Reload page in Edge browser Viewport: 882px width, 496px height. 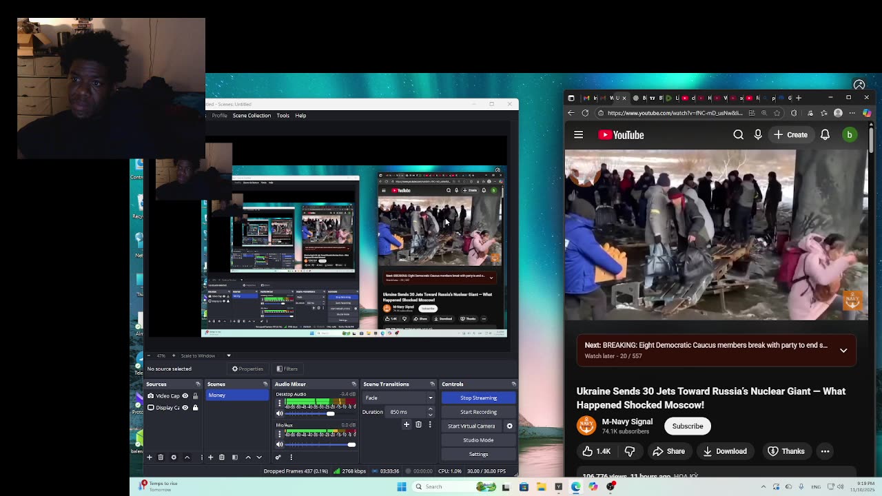click(585, 113)
